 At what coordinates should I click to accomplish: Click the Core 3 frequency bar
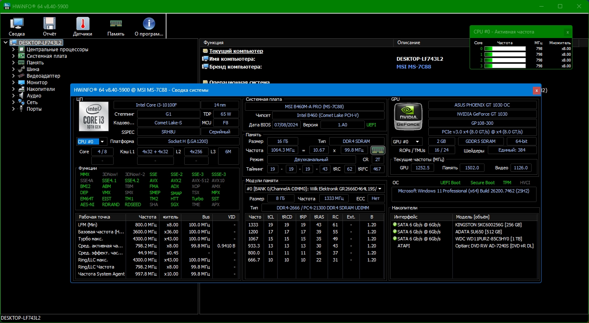pos(505,66)
